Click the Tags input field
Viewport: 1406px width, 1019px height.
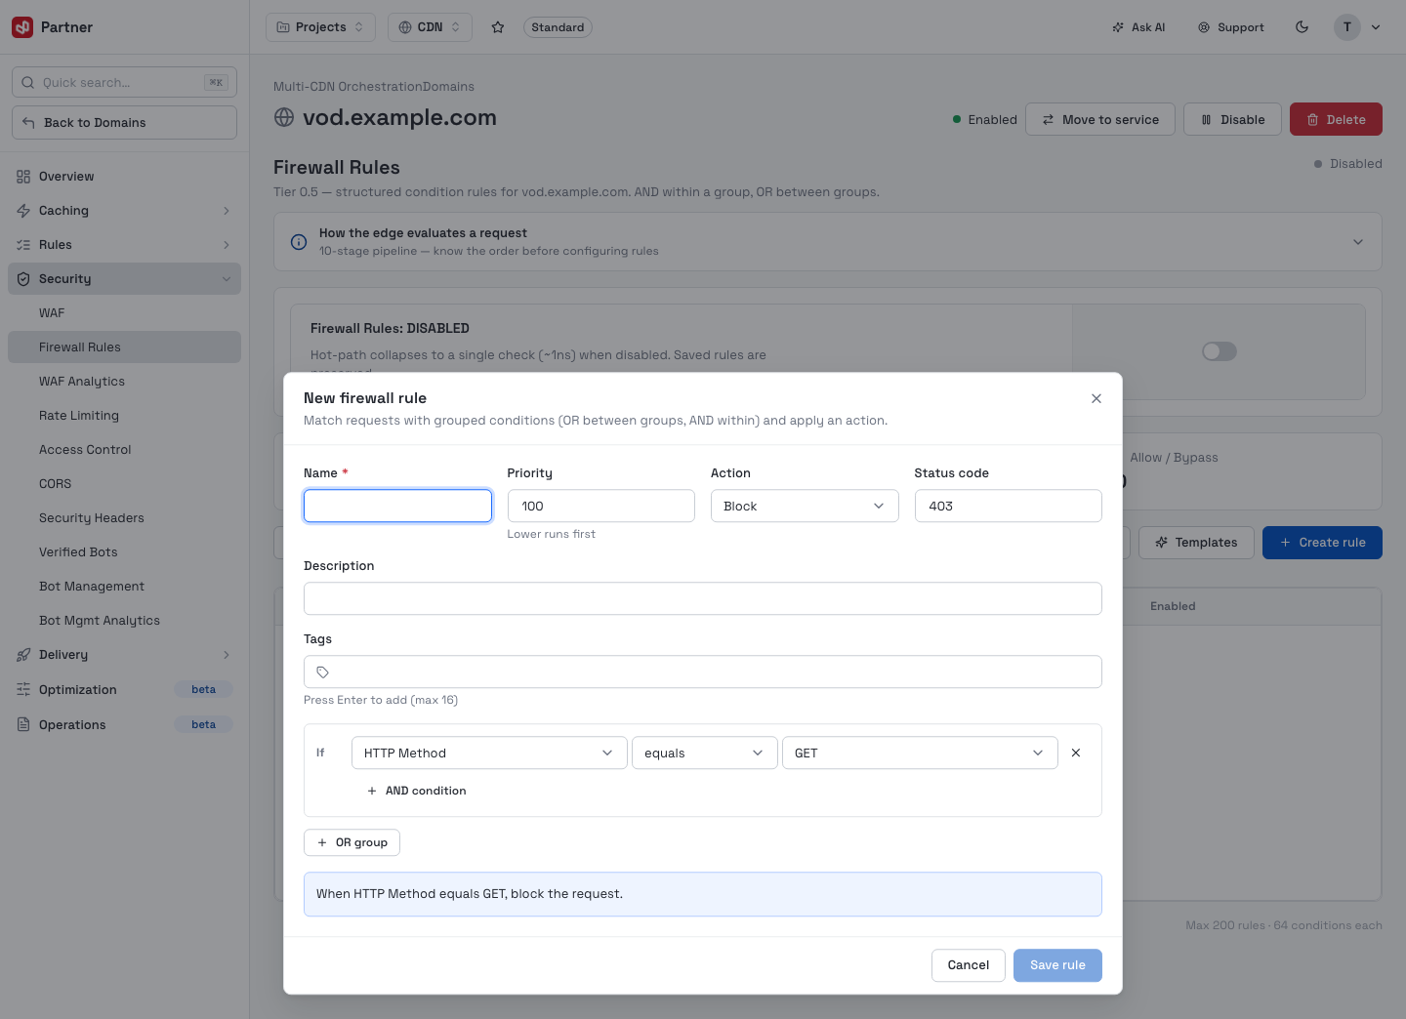click(x=703, y=672)
